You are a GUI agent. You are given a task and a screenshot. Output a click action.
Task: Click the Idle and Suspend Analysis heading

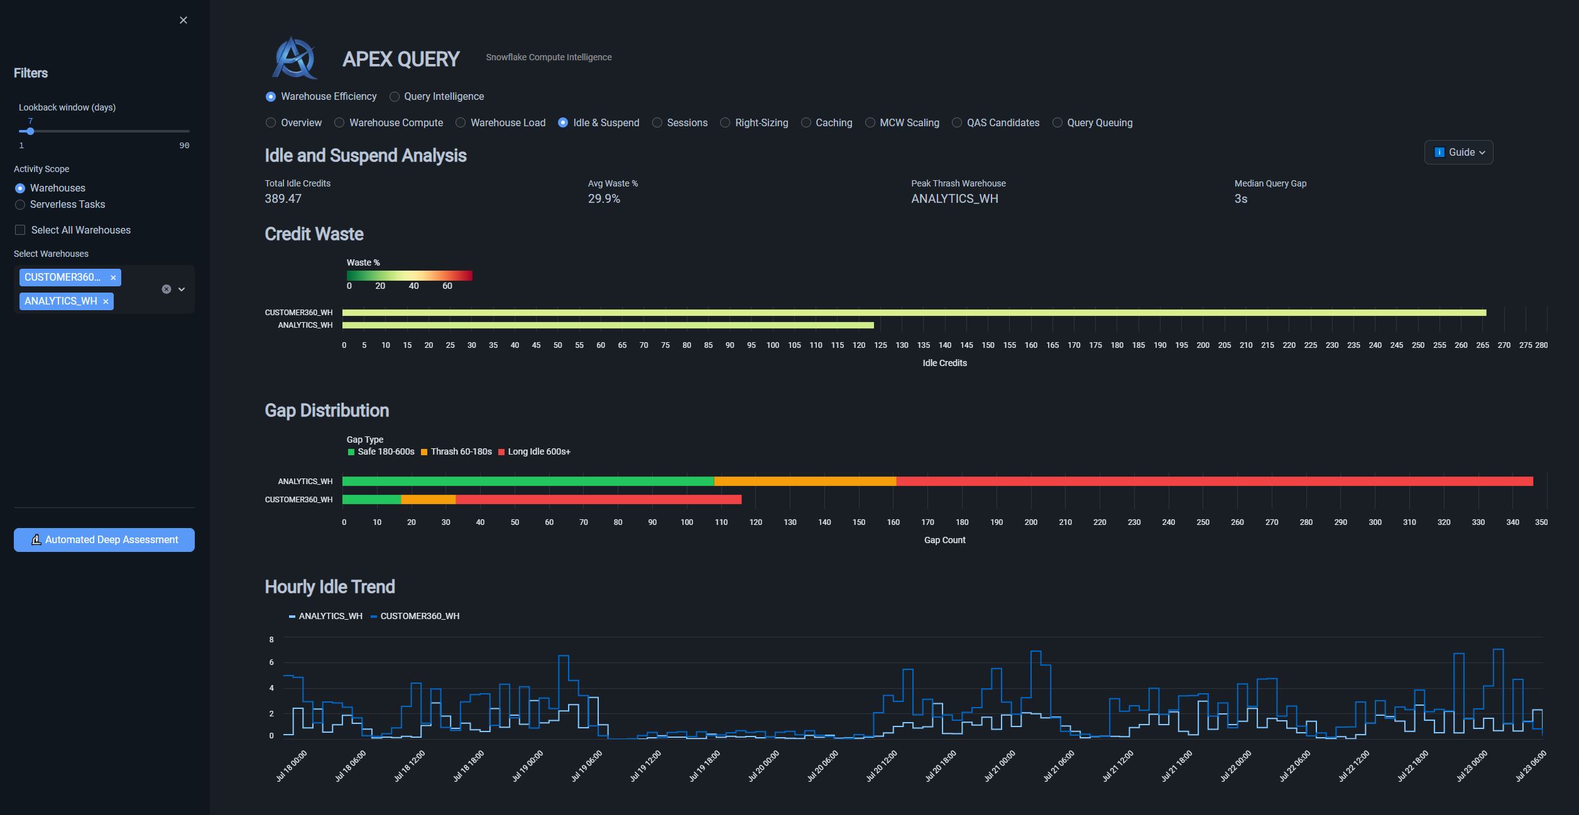point(366,156)
